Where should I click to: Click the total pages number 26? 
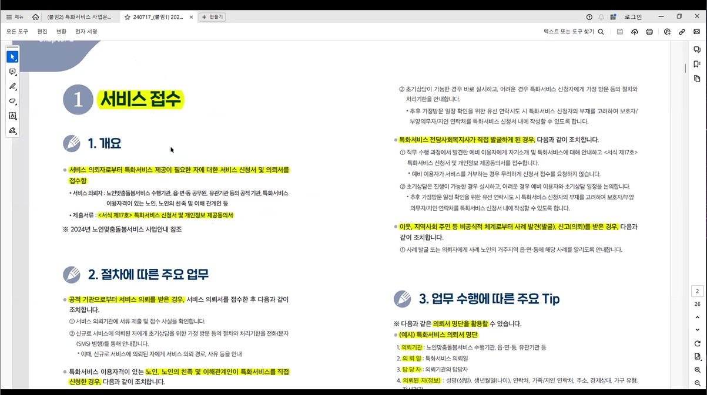tap(697, 304)
